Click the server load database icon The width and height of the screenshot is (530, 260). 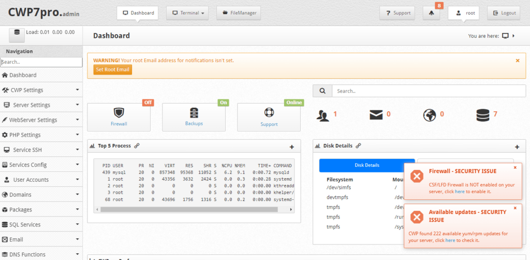tap(17, 35)
